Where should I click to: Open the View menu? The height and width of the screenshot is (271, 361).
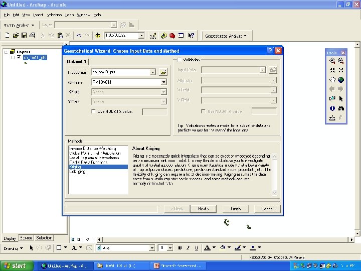(26, 15)
